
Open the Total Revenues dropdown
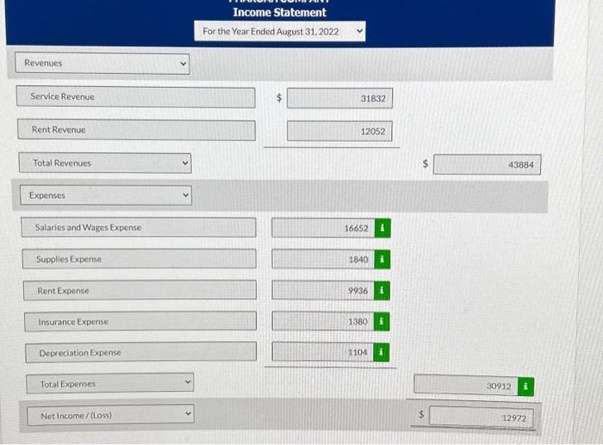pos(105,163)
